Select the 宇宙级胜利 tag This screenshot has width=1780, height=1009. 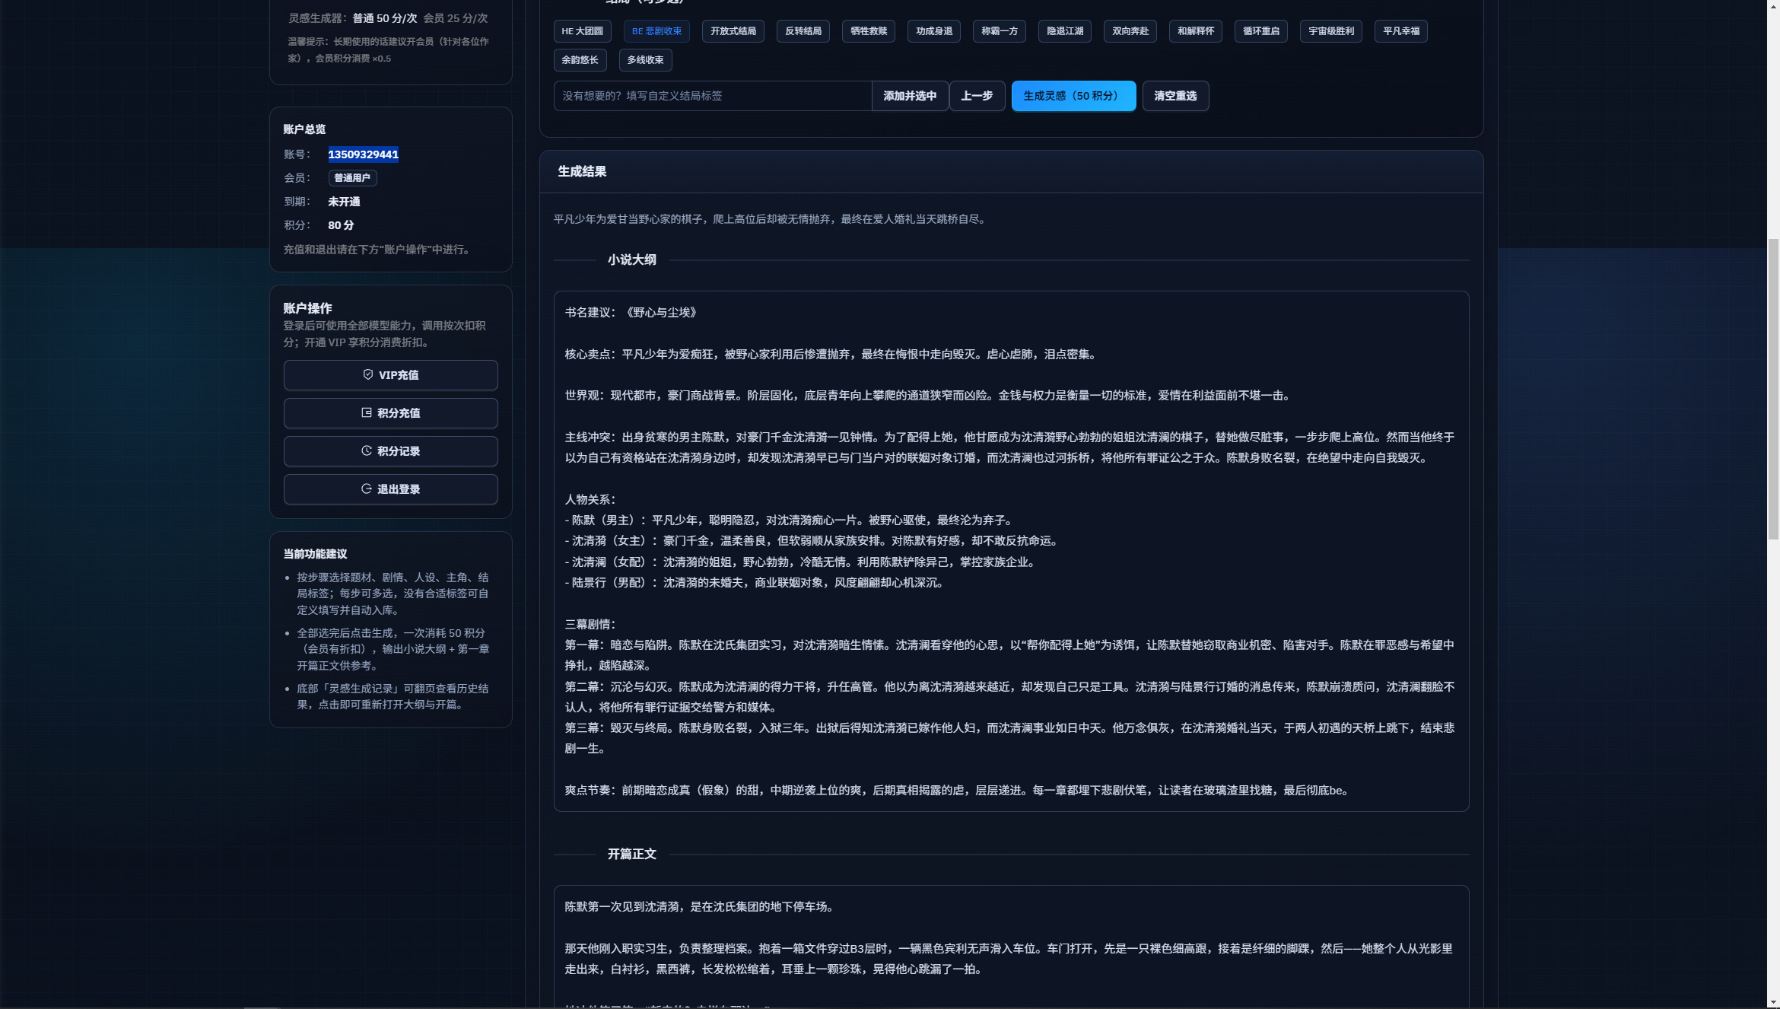[1331, 31]
